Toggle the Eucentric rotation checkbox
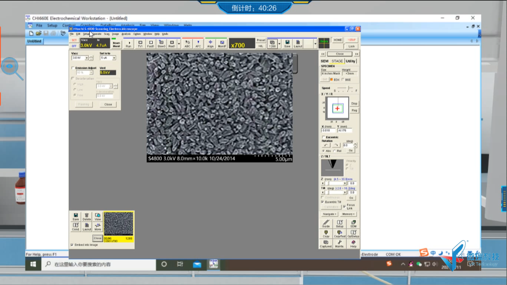 324,137
